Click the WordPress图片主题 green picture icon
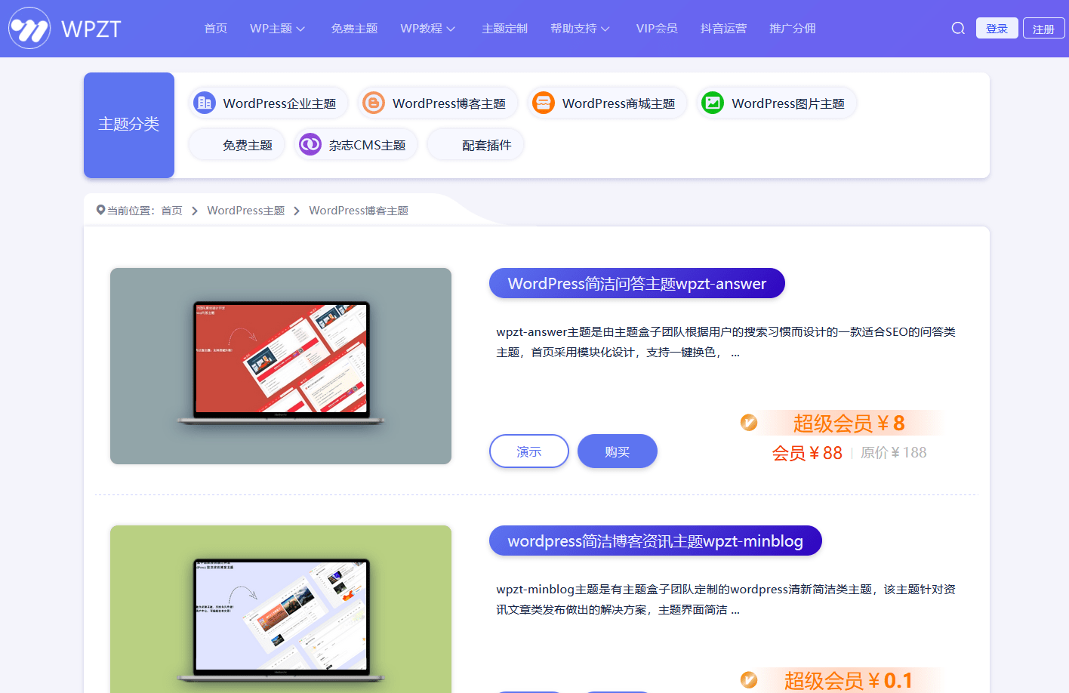 (x=713, y=103)
